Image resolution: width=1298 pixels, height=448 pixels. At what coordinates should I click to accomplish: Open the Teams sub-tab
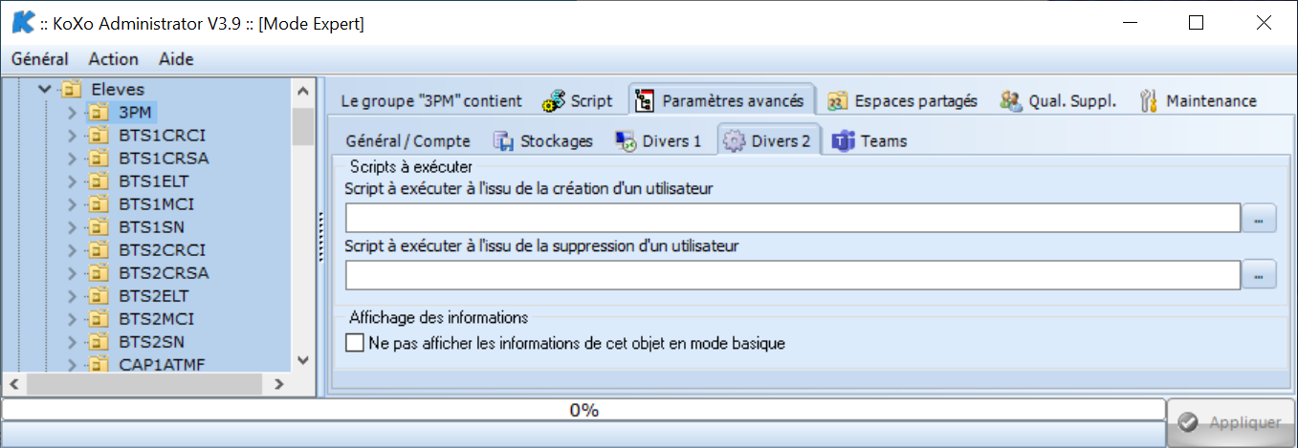(869, 141)
